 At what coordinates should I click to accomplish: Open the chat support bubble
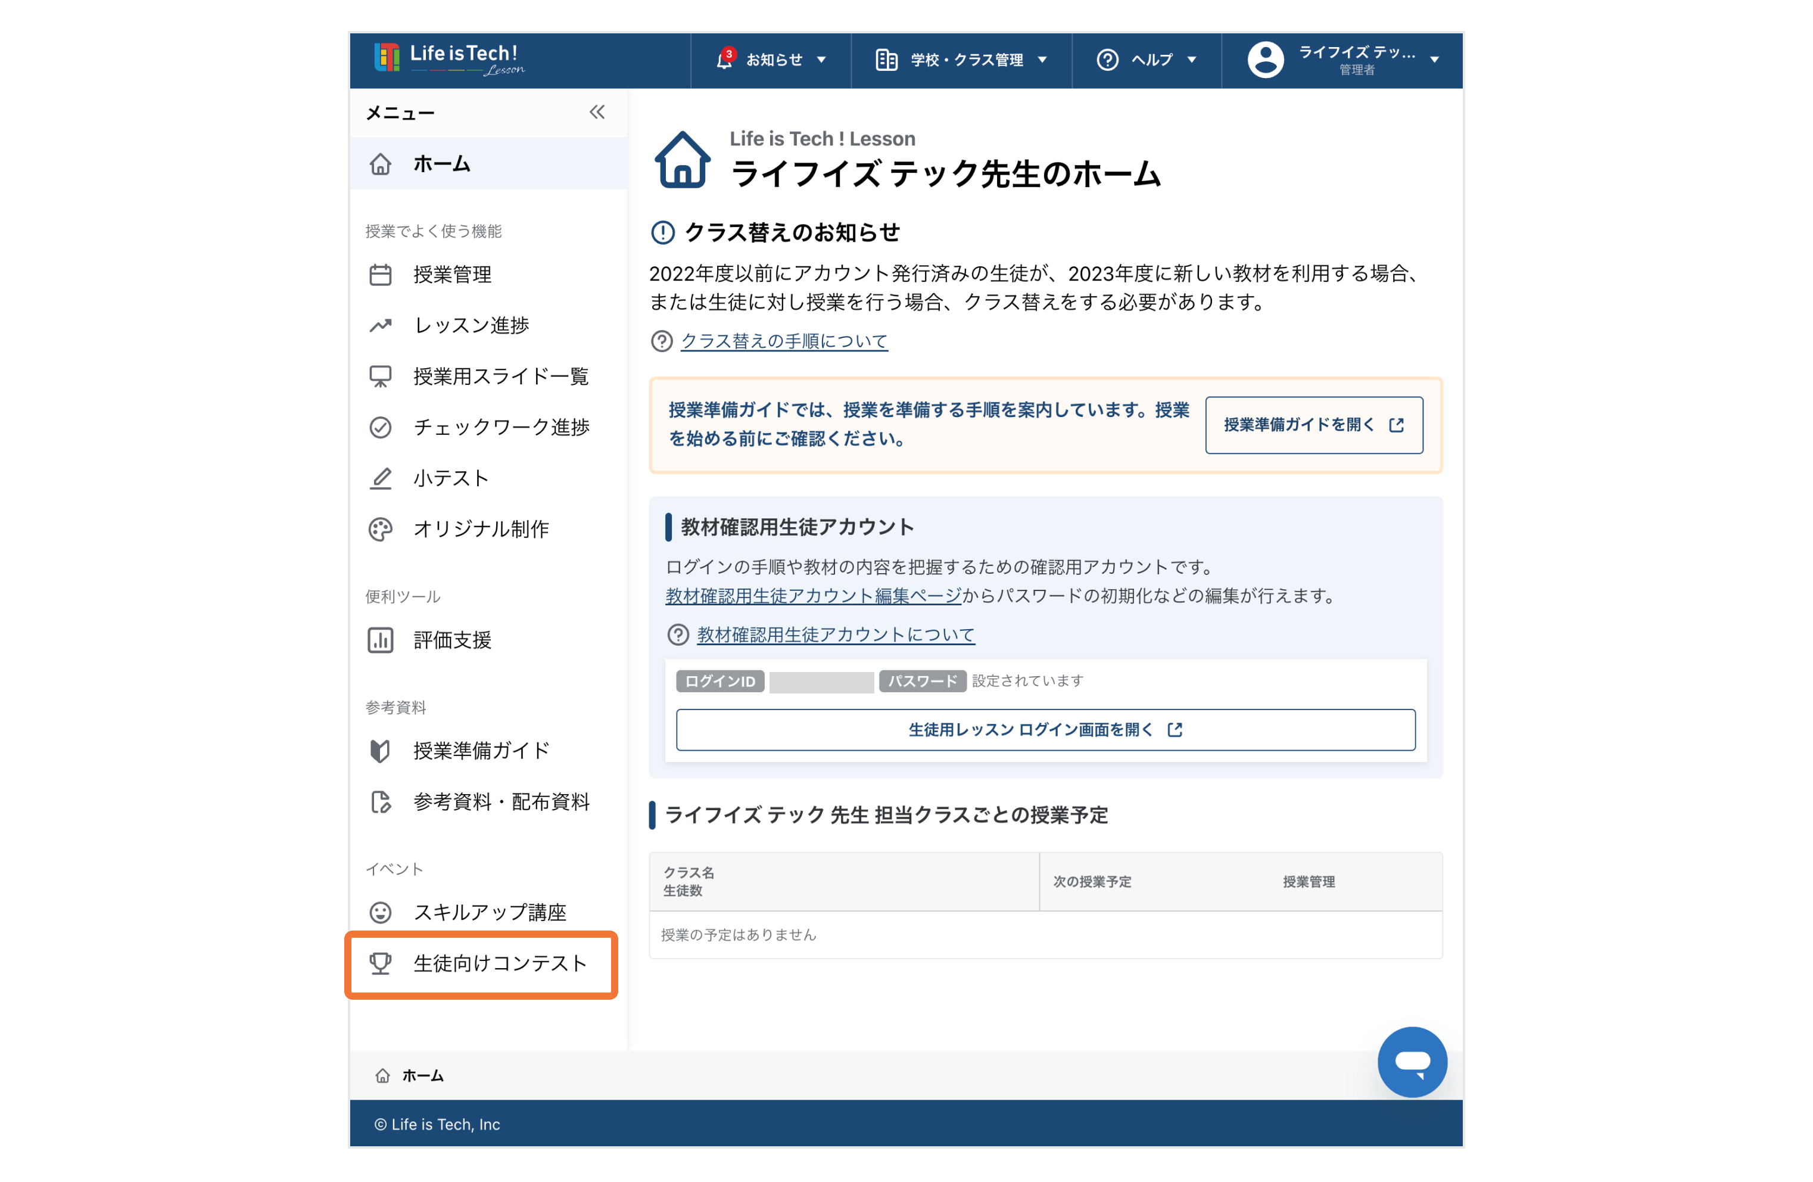[1412, 1061]
